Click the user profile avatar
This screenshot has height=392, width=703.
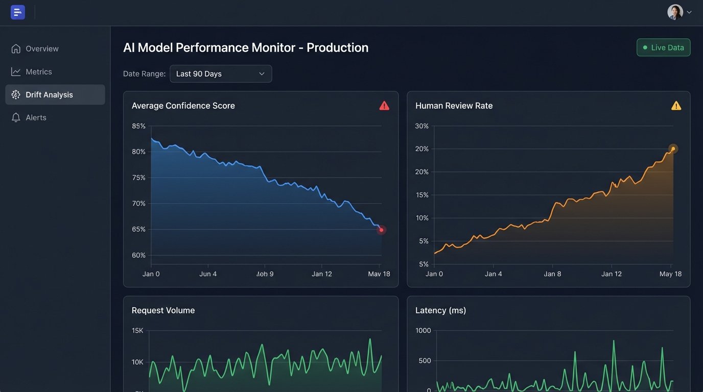coord(675,12)
